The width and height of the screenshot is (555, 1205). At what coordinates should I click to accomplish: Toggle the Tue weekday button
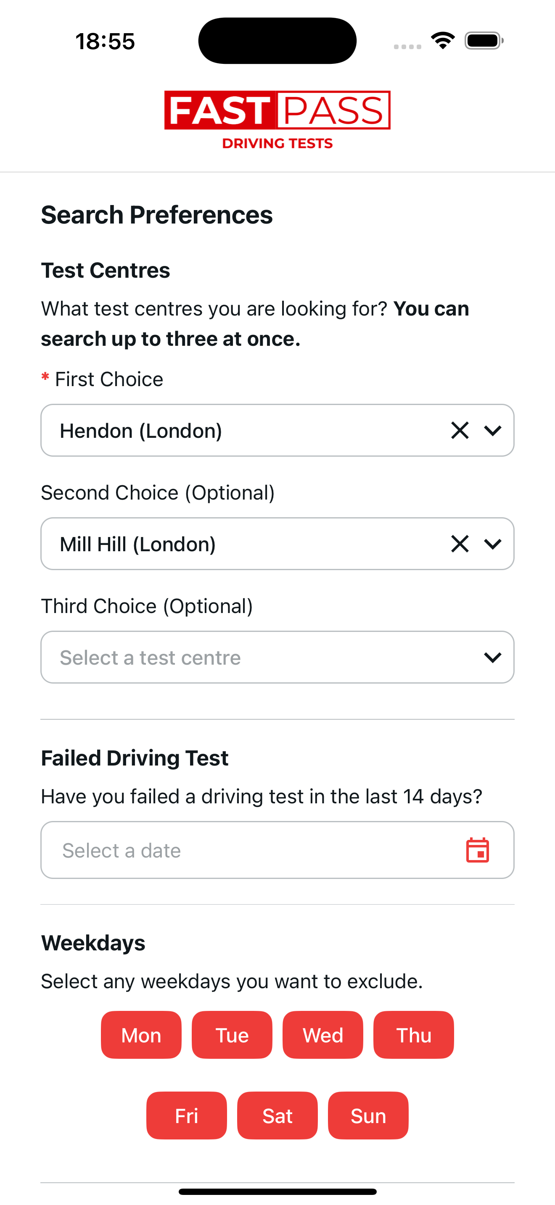(x=232, y=1035)
